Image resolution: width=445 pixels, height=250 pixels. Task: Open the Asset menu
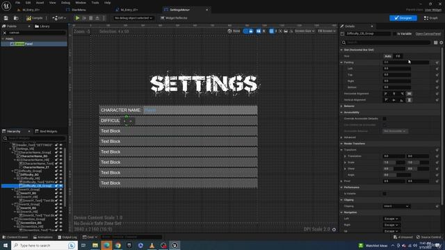point(40,3)
